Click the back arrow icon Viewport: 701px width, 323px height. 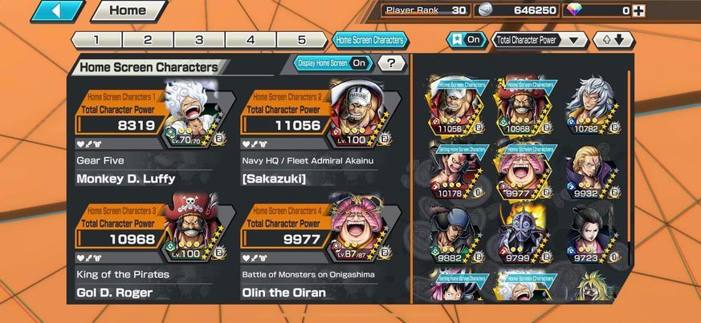click(x=57, y=10)
